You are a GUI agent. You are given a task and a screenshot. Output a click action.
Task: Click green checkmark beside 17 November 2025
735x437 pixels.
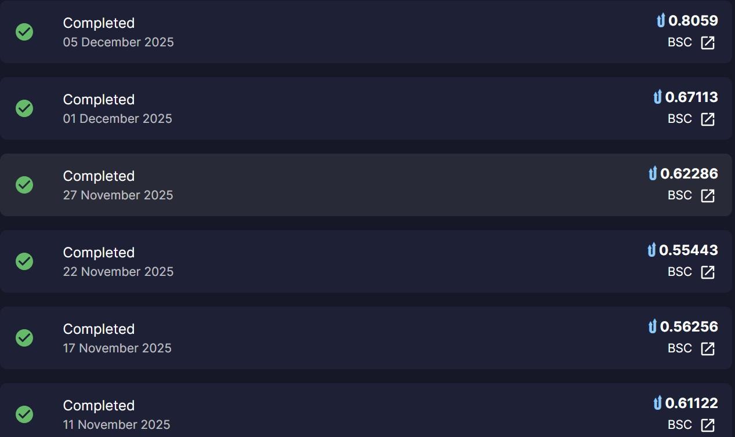click(24, 338)
